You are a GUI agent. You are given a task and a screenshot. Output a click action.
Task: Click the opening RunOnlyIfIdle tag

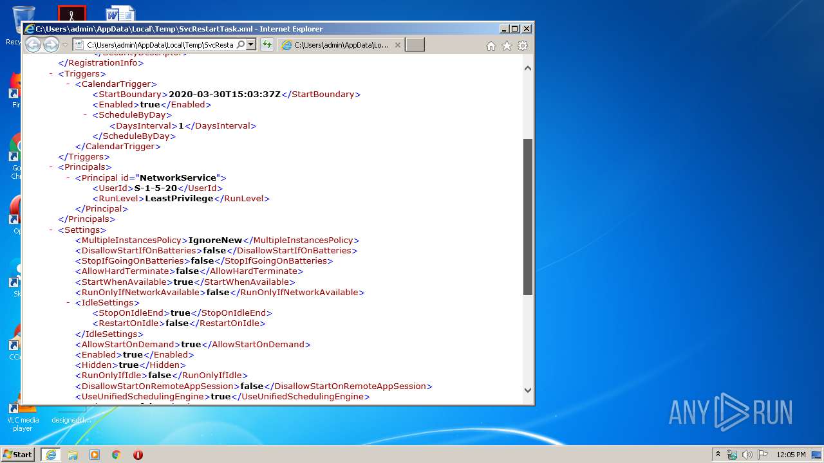click(111, 376)
